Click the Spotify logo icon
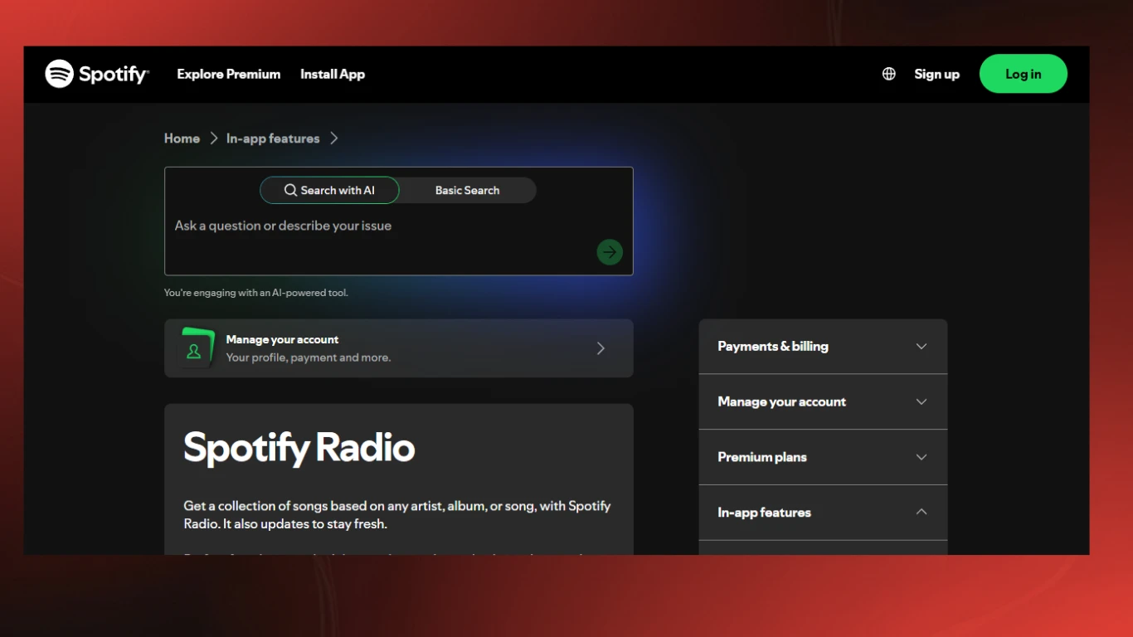Screen dimensions: 1133x637 (x=60, y=74)
